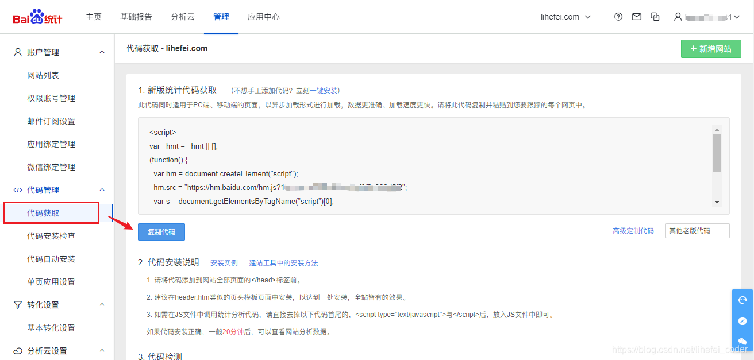Open the customer service headset floating icon
754x360 pixels.
pyautogui.click(x=743, y=300)
